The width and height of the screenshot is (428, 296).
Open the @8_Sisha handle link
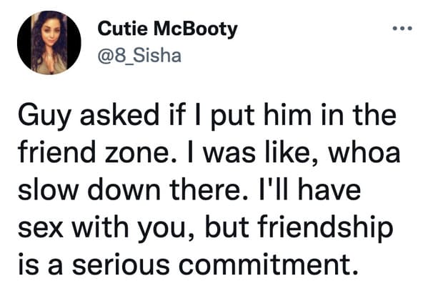coord(139,56)
